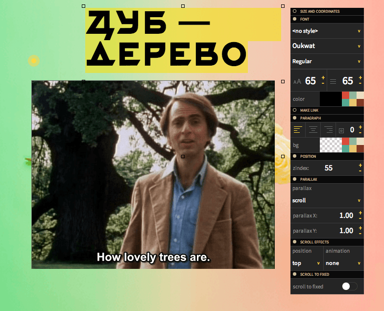Click the parallax X value 1.00
Viewport: 384px width, 311px height.
click(346, 215)
